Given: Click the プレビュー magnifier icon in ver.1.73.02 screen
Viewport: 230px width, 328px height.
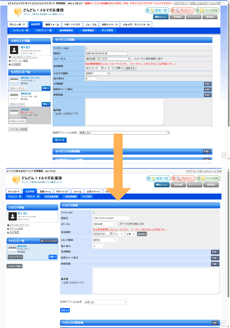Looking at the screenshot, I should [178, 178].
